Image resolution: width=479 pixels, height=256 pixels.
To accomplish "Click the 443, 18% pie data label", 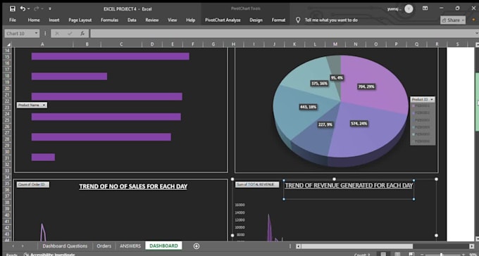I will [309, 107].
